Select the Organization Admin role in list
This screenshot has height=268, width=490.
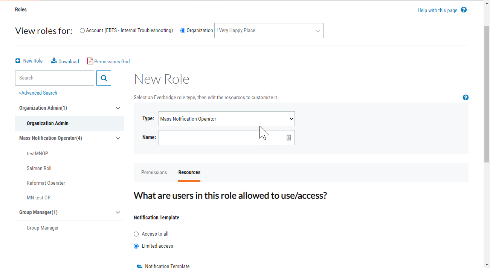[x=70, y=123]
